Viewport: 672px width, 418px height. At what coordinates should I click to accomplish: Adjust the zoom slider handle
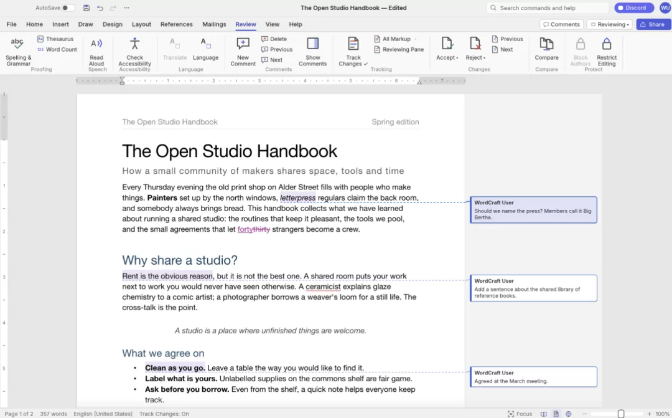(620, 414)
